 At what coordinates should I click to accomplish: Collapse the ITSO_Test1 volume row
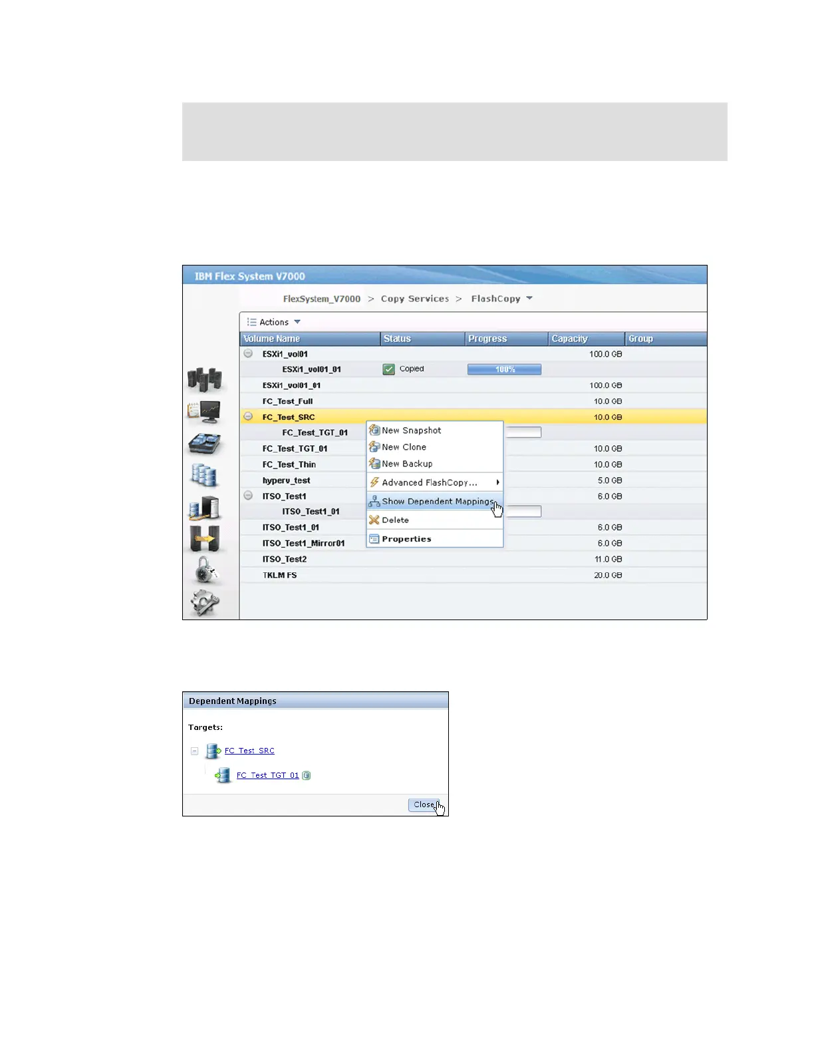[x=248, y=496]
